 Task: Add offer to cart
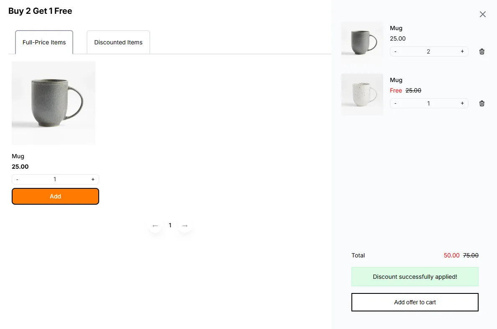[x=415, y=302]
